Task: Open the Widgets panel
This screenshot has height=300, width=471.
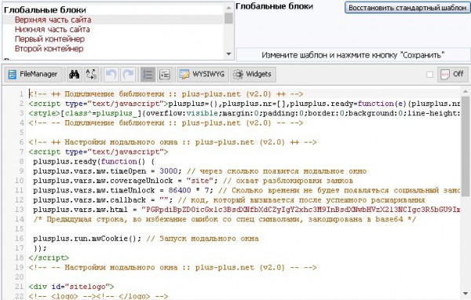Action: click(x=253, y=75)
